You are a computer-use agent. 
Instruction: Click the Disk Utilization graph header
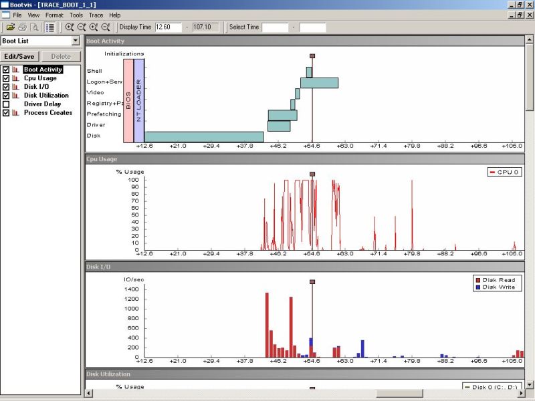(305, 374)
